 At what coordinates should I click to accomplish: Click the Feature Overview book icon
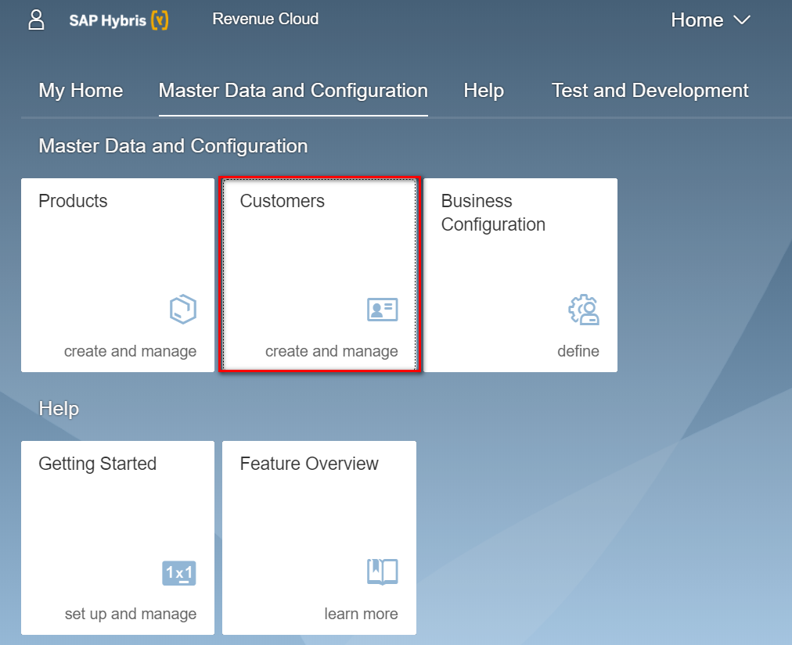[x=383, y=572]
